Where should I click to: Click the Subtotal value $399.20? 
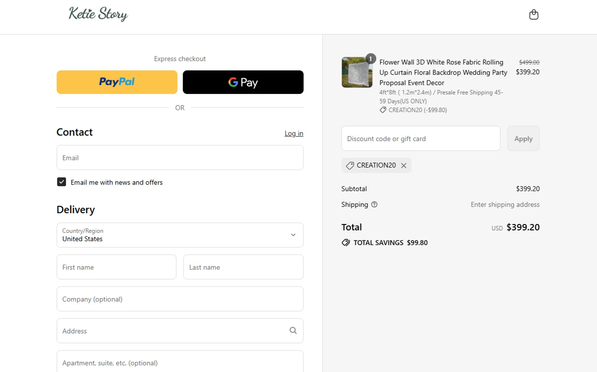click(x=528, y=189)
